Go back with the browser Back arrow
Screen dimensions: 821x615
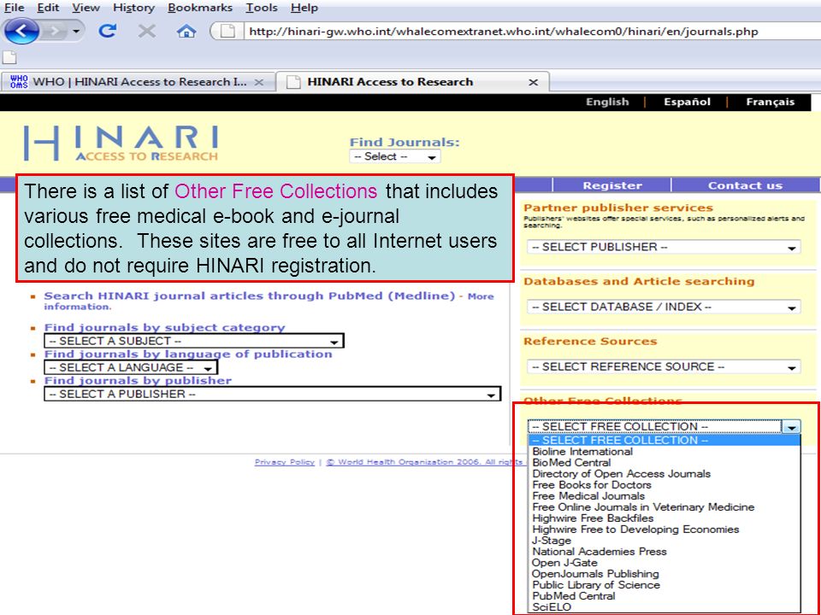point(21,32)
